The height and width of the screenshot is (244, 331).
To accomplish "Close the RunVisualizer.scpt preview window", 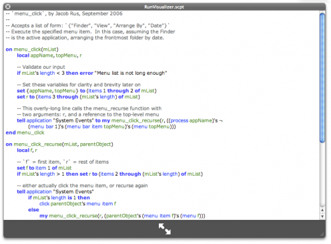I will click(8, 7).
